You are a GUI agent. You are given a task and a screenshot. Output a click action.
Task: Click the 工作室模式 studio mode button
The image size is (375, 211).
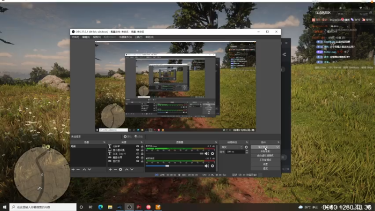(x=265, y=160)
